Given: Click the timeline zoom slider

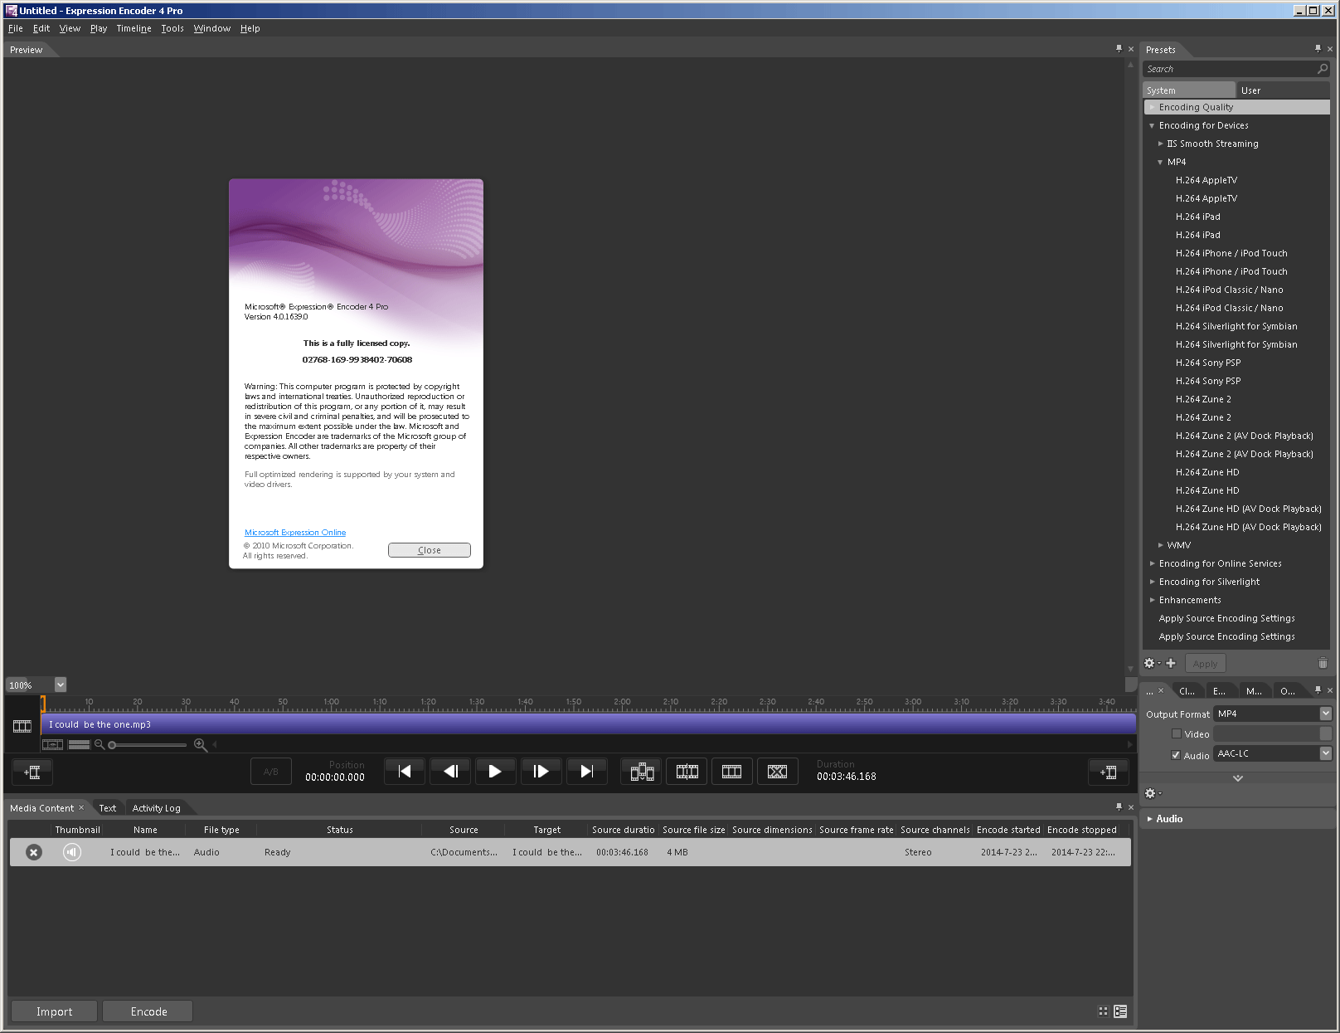Looking at the screenshot, I should coord(148,745).
